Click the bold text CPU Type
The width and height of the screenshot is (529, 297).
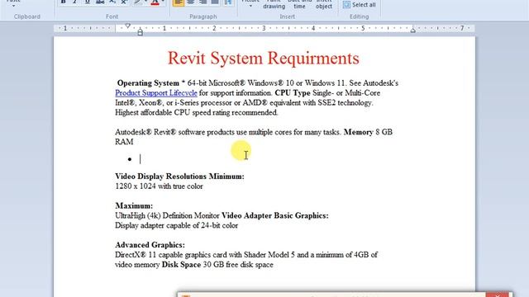point(293,93)
